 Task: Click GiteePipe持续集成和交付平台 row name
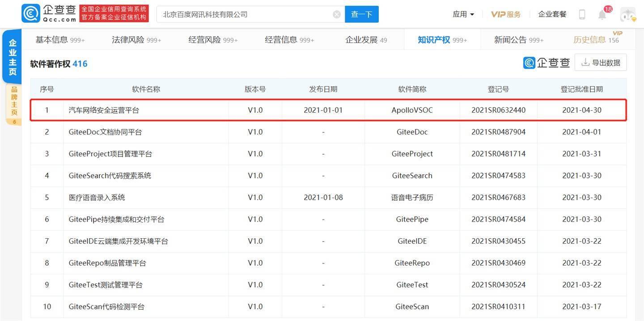(x=116, y=219)
